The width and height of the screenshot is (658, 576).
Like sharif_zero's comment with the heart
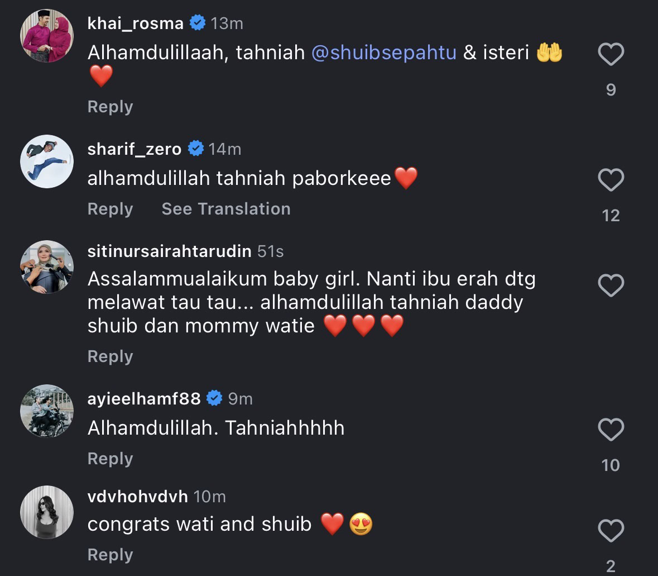point(611,180)
